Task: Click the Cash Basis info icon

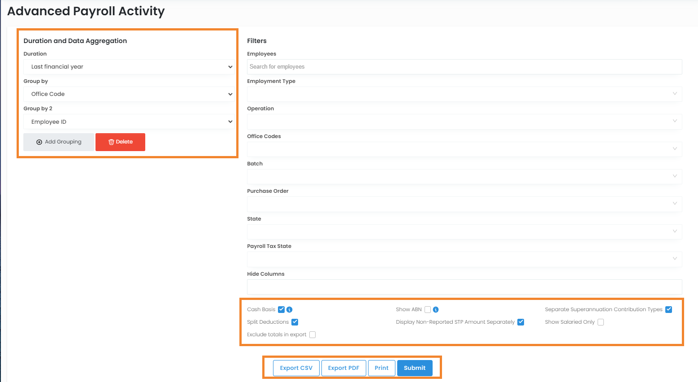Action: [290, 310]
